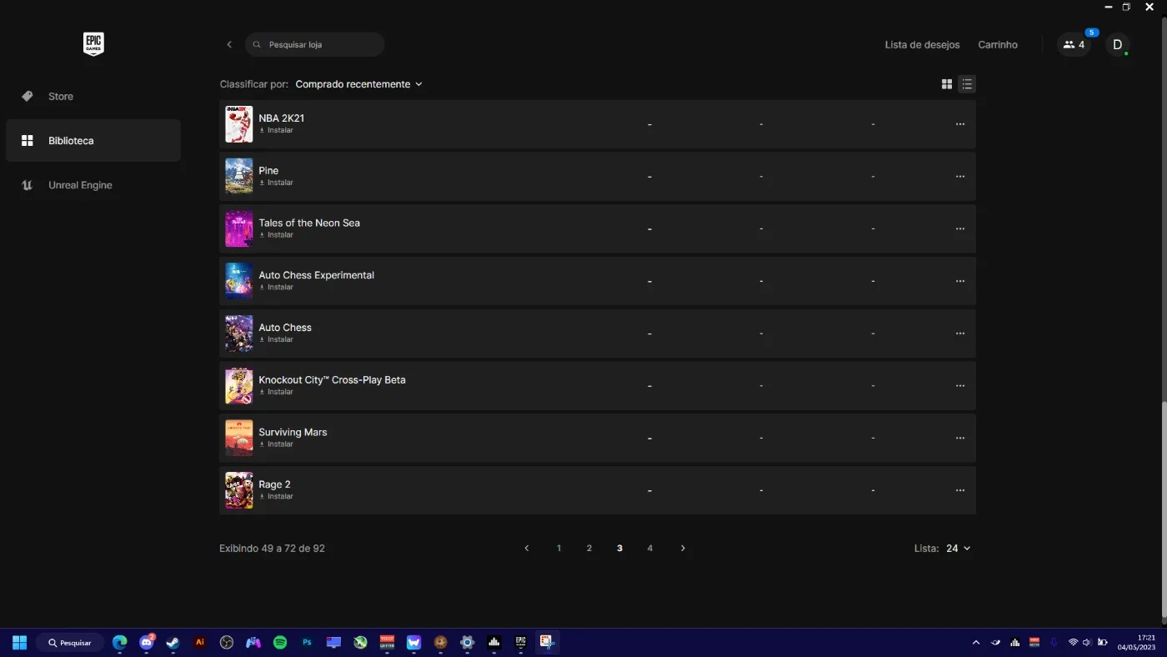
Task: Open options menu for Pine
Action: point(960,176)
